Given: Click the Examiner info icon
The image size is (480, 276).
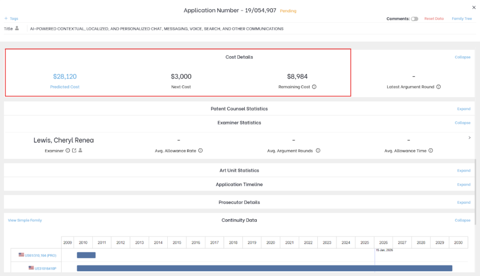Looking at the screenshot, I should pyautogui.click(x=67, y=150).
